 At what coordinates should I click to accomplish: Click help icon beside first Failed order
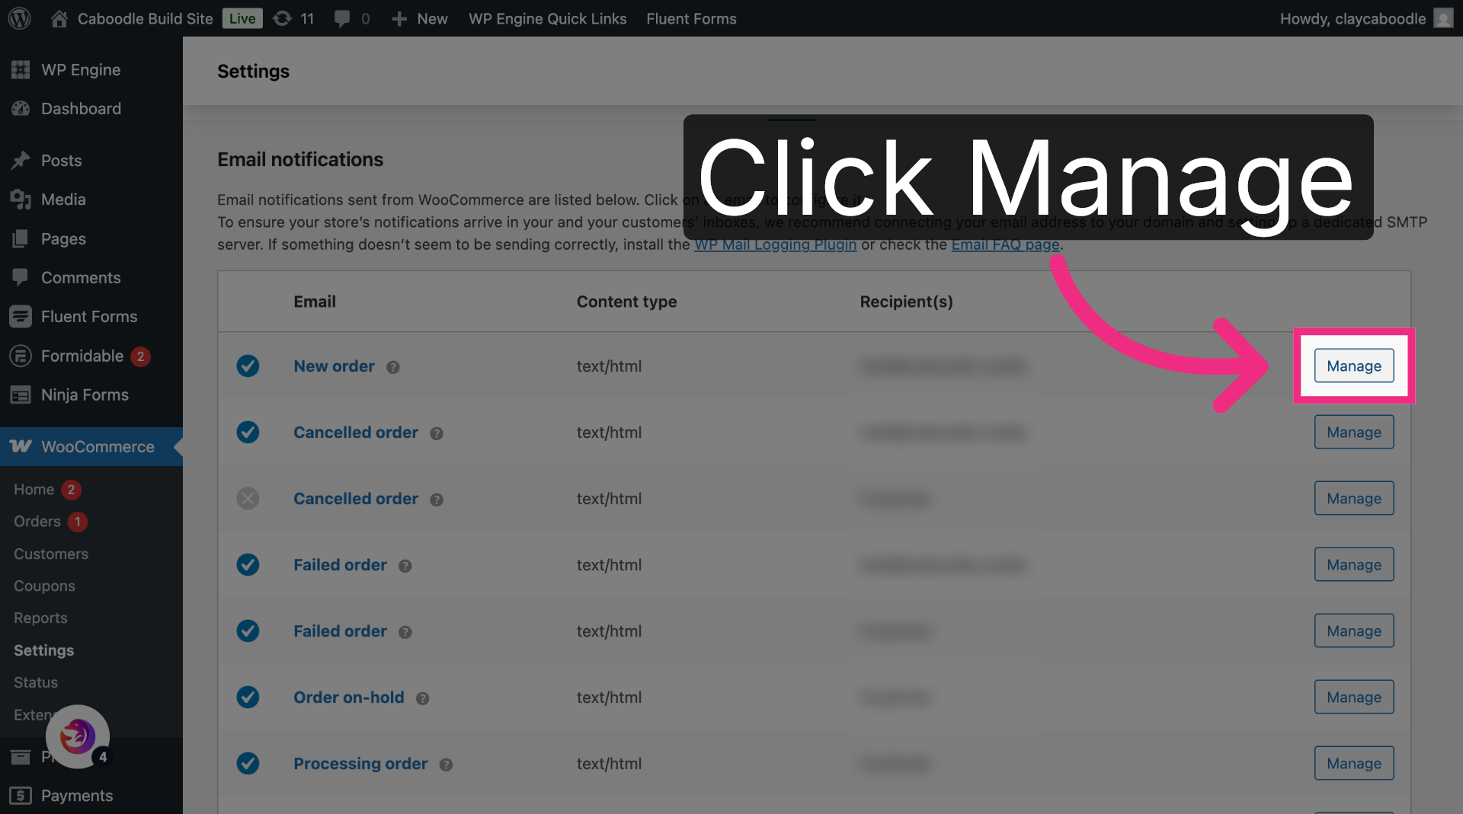click(405, 566)
